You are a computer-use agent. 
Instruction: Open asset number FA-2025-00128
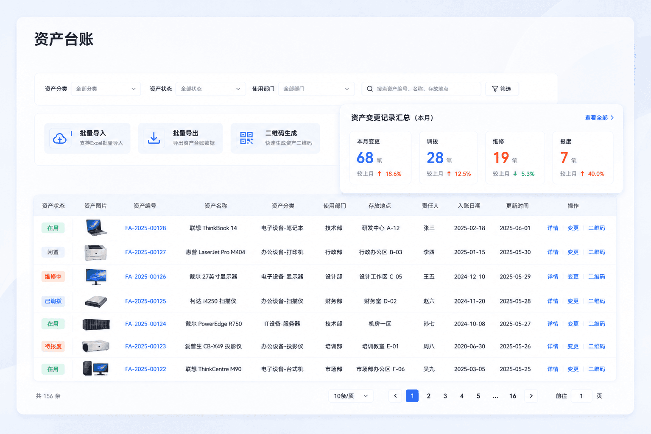tap(145, 228)
